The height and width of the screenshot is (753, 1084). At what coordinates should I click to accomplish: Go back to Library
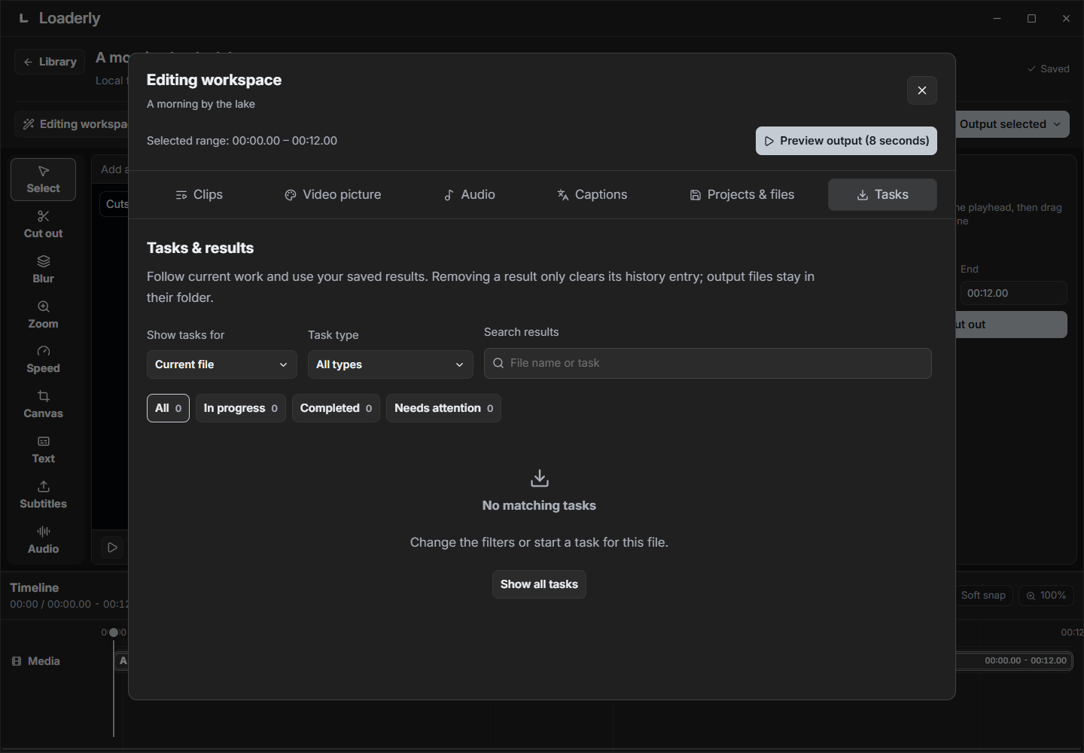(x=50, y=62)
